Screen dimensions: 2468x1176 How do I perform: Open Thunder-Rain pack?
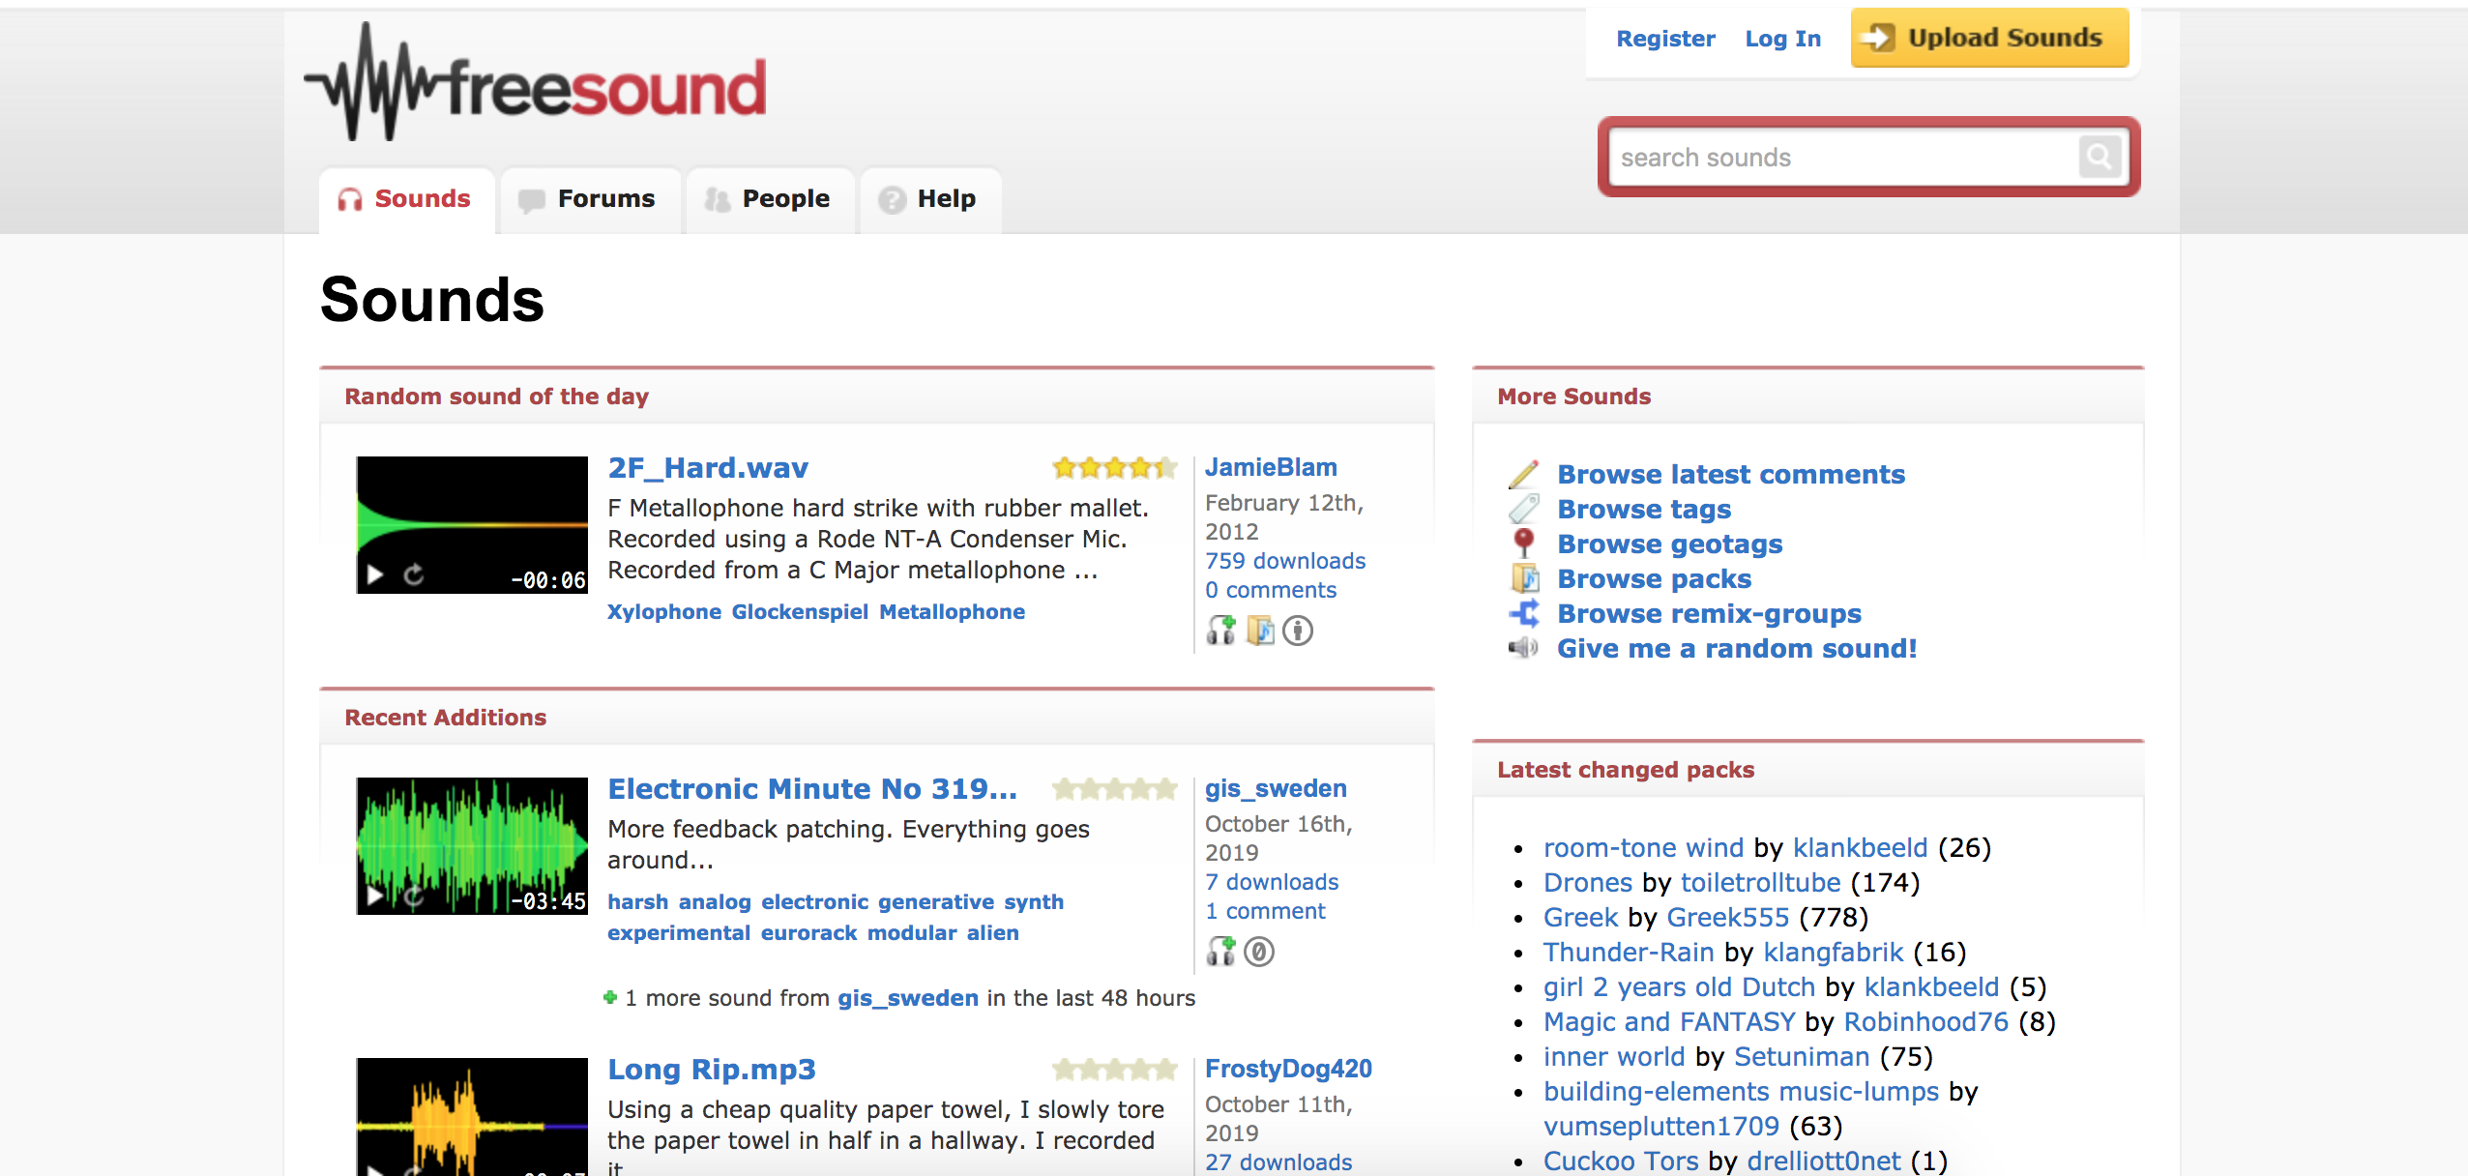1629,953
